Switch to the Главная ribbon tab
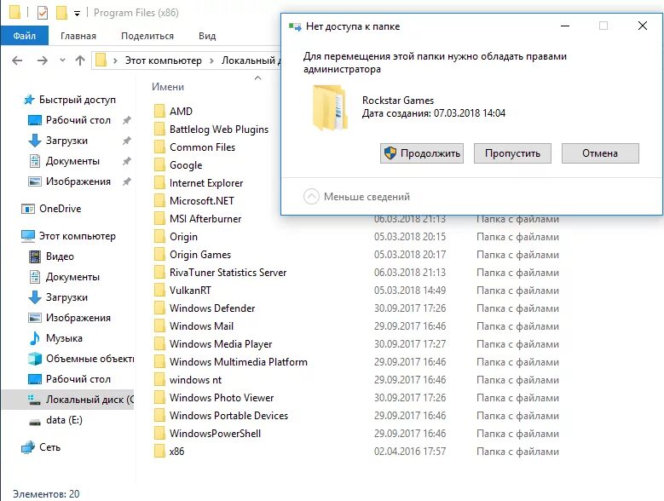 coord(78,36)
